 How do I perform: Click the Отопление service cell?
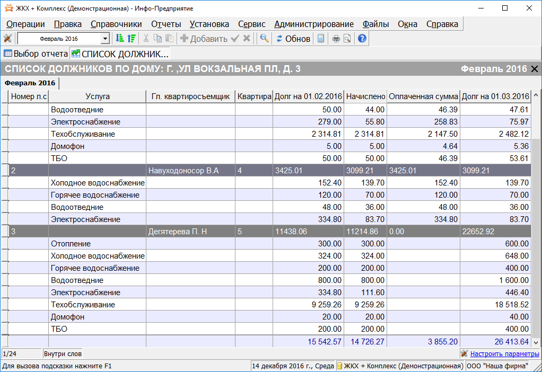98,244
